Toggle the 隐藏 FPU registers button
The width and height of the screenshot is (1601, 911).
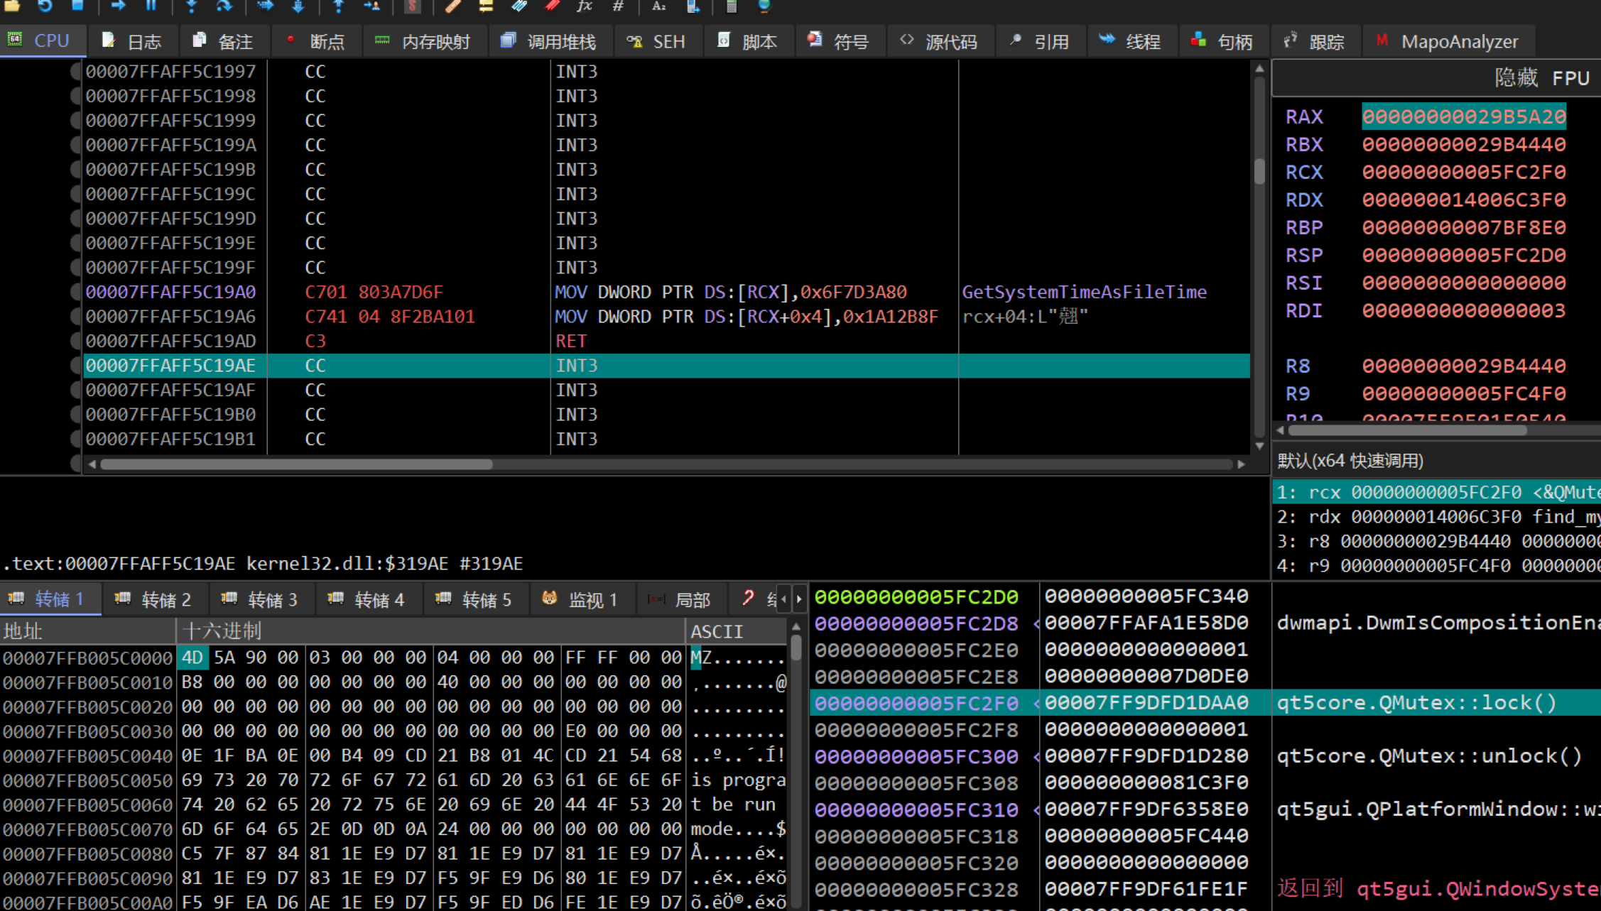[1541, 77]
